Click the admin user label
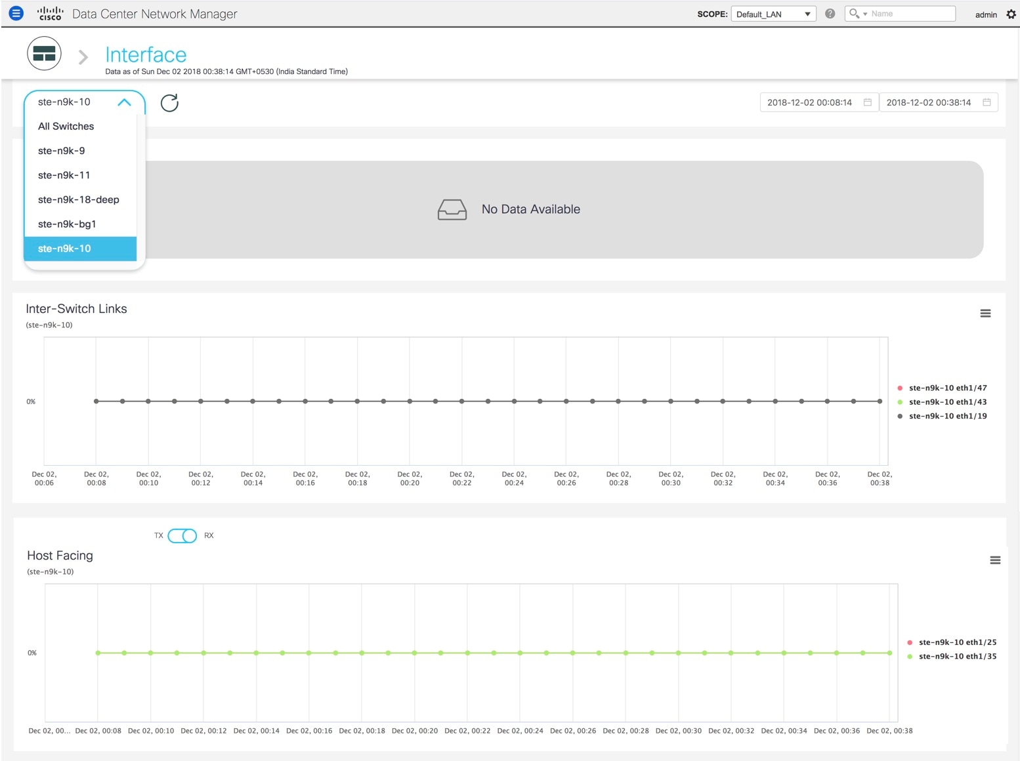Viewport: 1020px width, 761px height. [986, 14]
